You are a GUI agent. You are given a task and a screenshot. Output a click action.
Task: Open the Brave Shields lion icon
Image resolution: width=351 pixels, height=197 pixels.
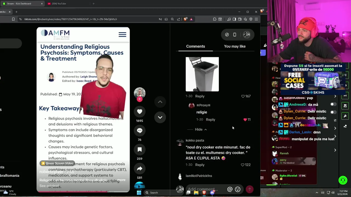tap(185, 19)
